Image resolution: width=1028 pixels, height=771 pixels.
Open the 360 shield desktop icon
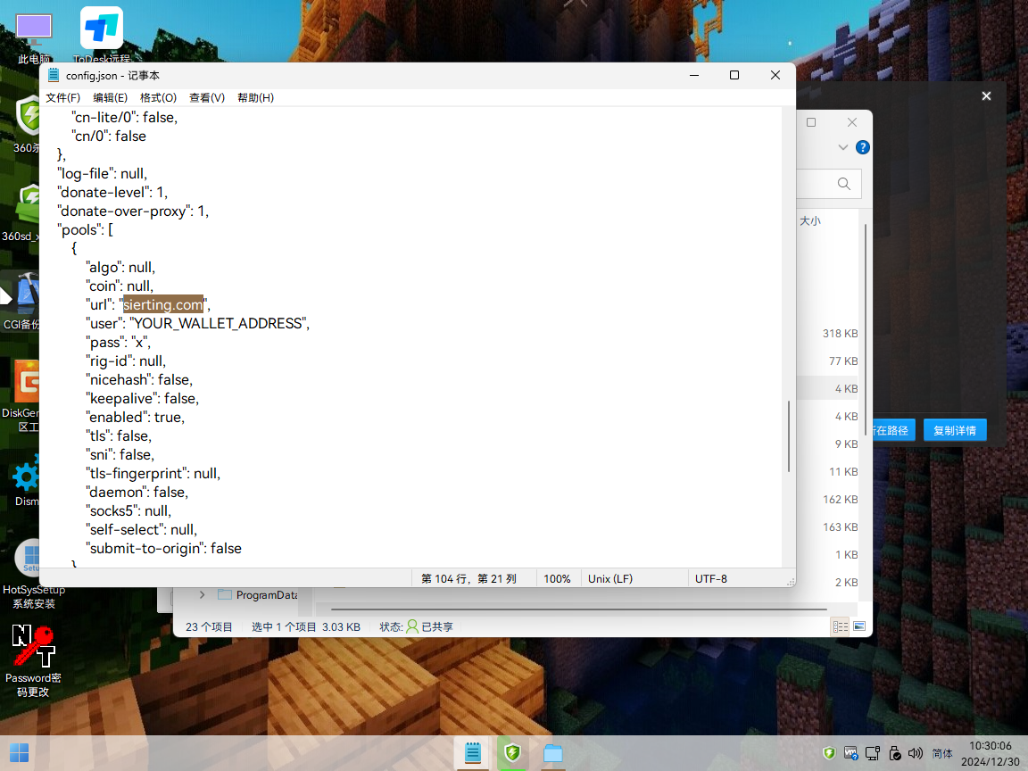tap(28, 126)
